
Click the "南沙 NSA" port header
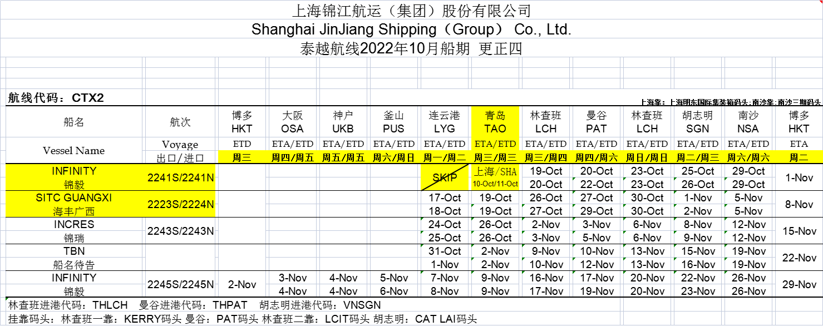[748, 122]
